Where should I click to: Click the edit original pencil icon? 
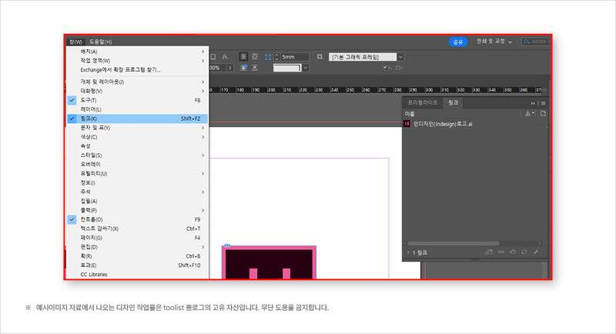pyautogui.click(x=536, y=252)
